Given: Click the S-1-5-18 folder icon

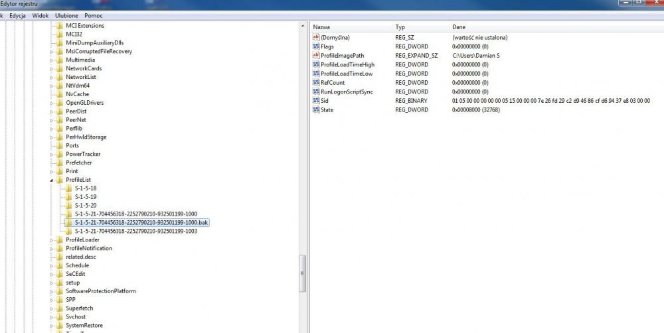Looking at the screenshot, I should click(x=69, y=188).
